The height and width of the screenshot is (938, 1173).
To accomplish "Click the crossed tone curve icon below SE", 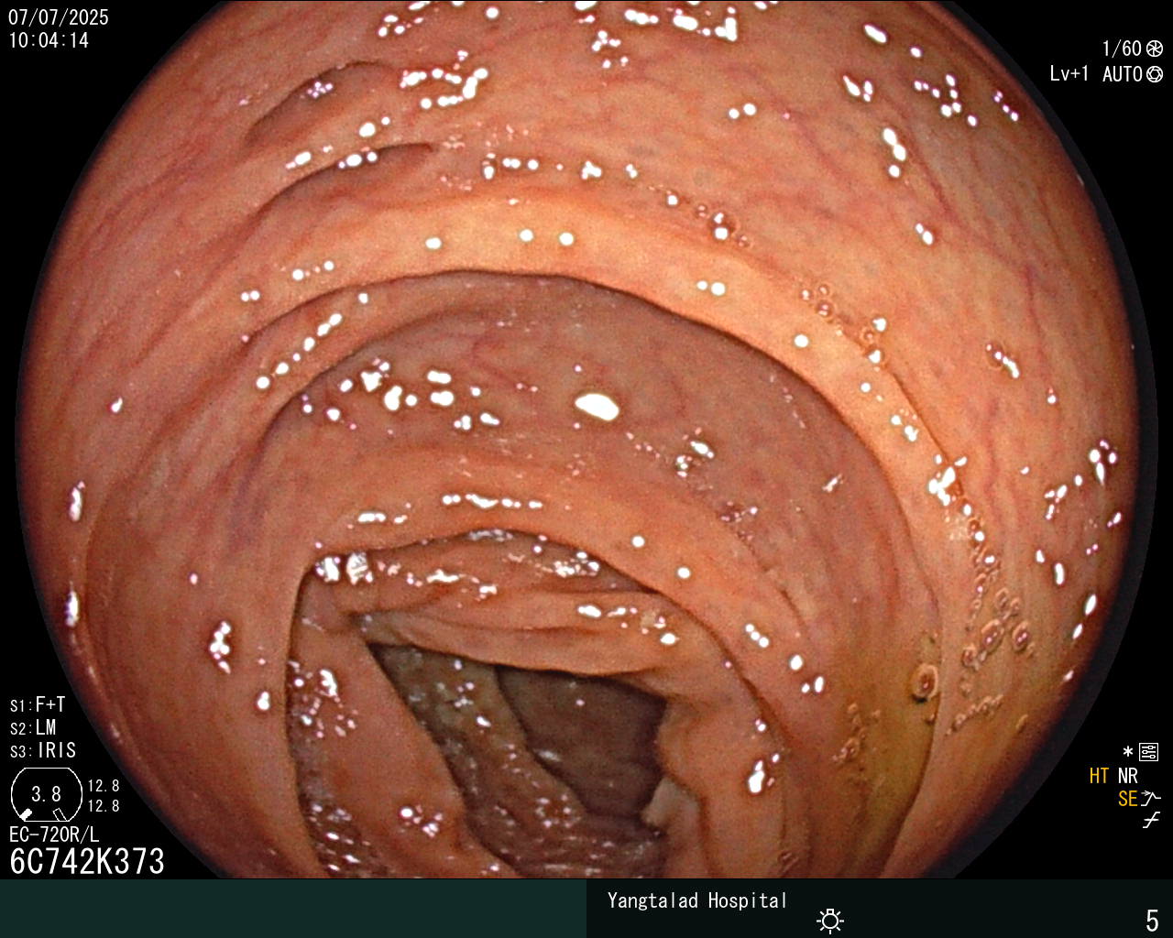I will [x=1151, y=820].
